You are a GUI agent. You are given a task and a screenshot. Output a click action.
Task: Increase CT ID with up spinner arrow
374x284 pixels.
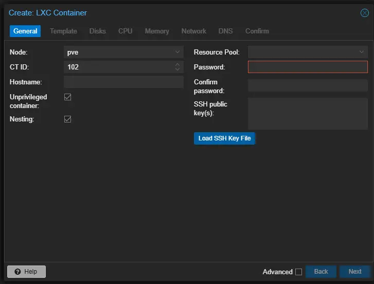pos(177,65)
